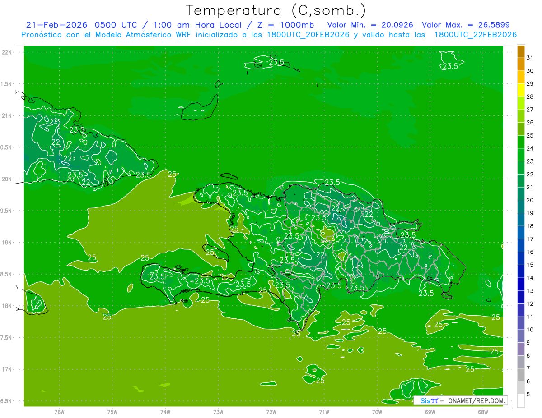Click the "22N" latitude axis label
The width and height of the screenshot is (542, 418).
point(7,52)
